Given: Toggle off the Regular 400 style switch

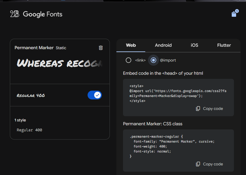Looking at the screenshot, I should pos(95,95).
